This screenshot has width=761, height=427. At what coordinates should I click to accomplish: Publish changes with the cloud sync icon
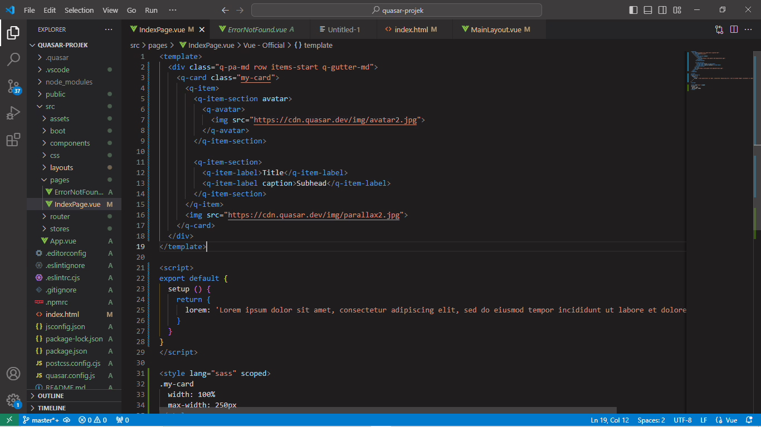point(66,420)
